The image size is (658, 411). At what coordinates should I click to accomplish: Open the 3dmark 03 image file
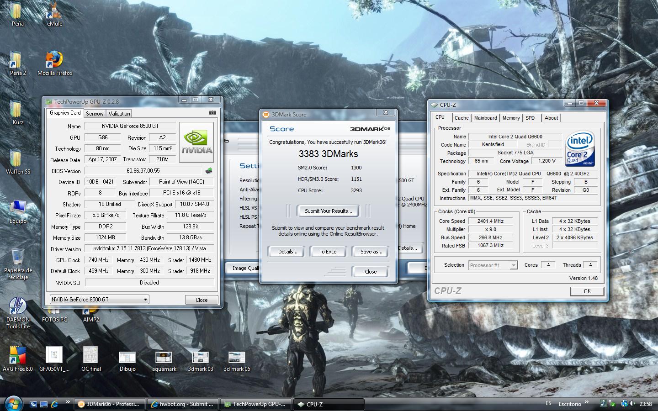pyautogui.click(x=201, y=361)
